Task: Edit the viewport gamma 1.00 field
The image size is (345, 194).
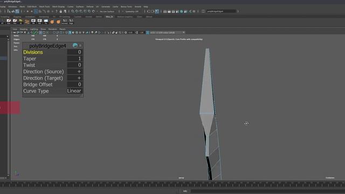Action: (141, 32)
